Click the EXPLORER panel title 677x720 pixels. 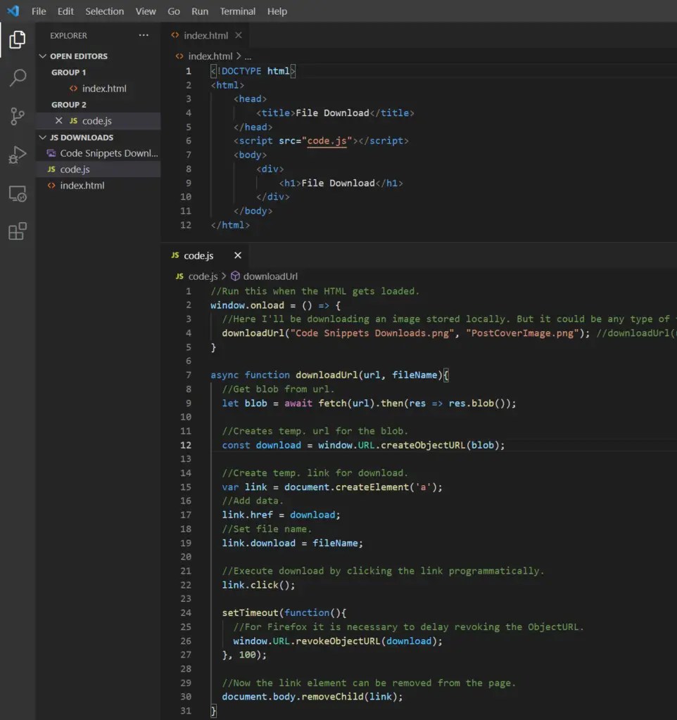(68, 35)
